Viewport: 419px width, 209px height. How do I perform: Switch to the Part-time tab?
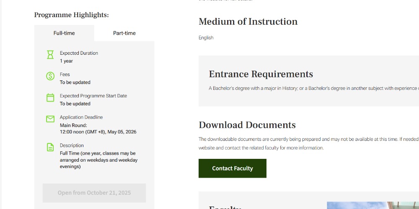(x=124, y=33)
